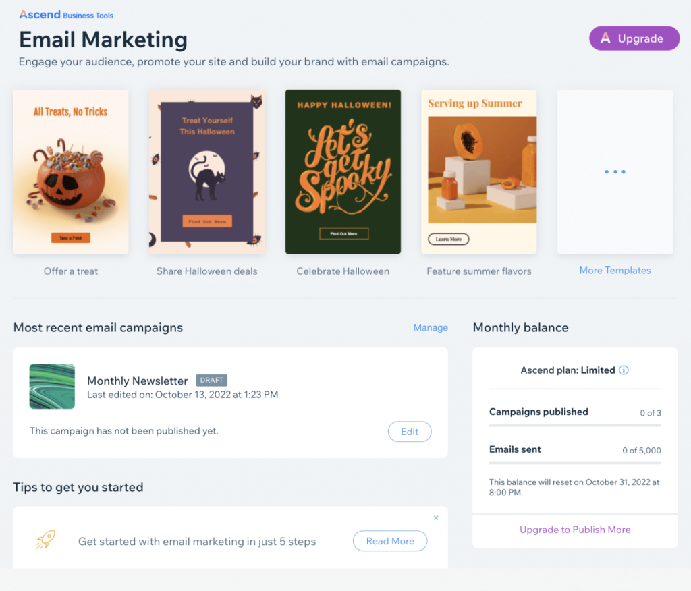Select the "Share Halloween deals" cat template
This screenshot has height=591, width=691.
206,171
